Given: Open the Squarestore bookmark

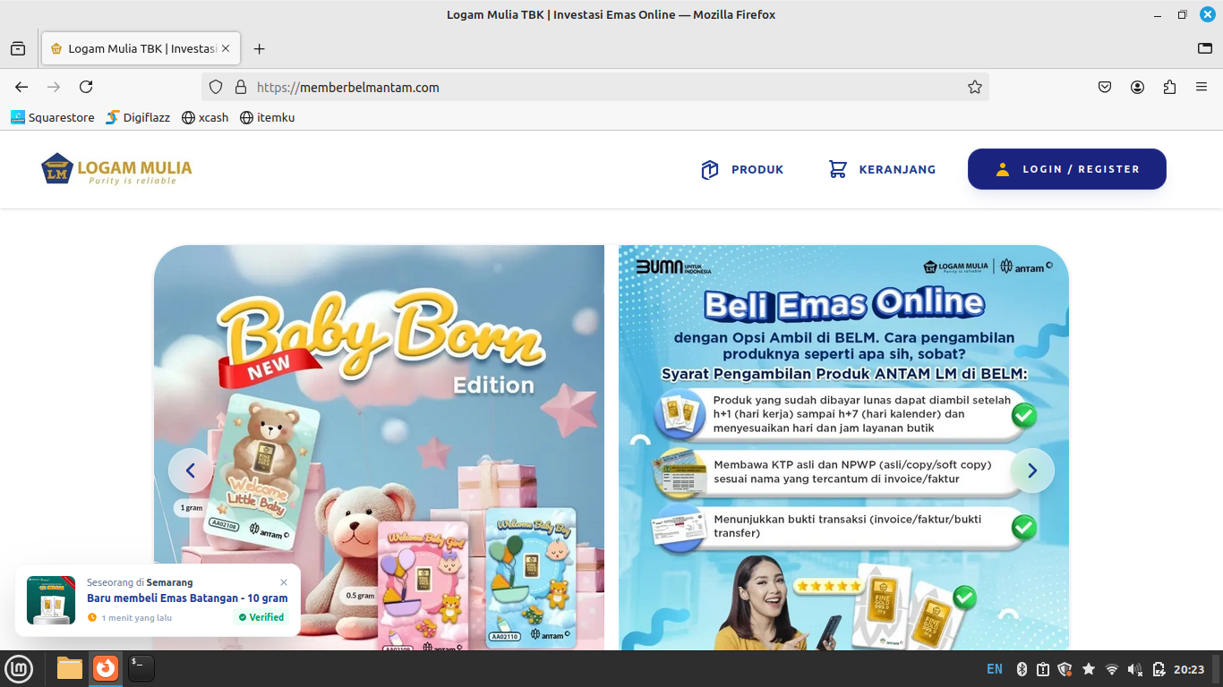Looking at the screenshot, I should click(53, 117).
